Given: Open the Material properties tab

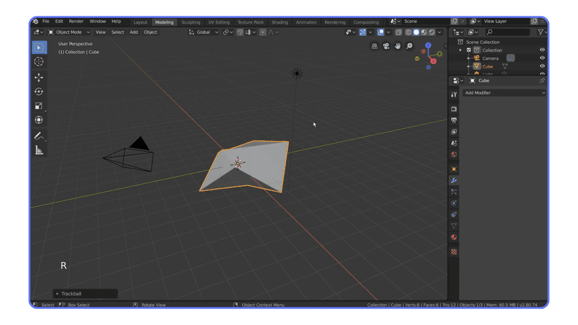Looking at the screenshot, I should point(454,236).
